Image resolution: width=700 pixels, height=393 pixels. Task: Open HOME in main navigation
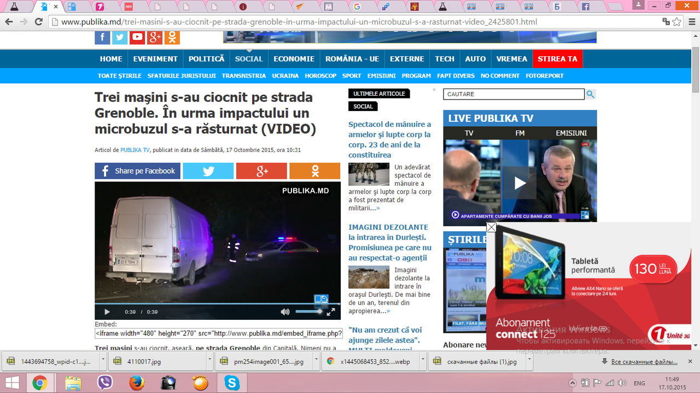[111, 59]
